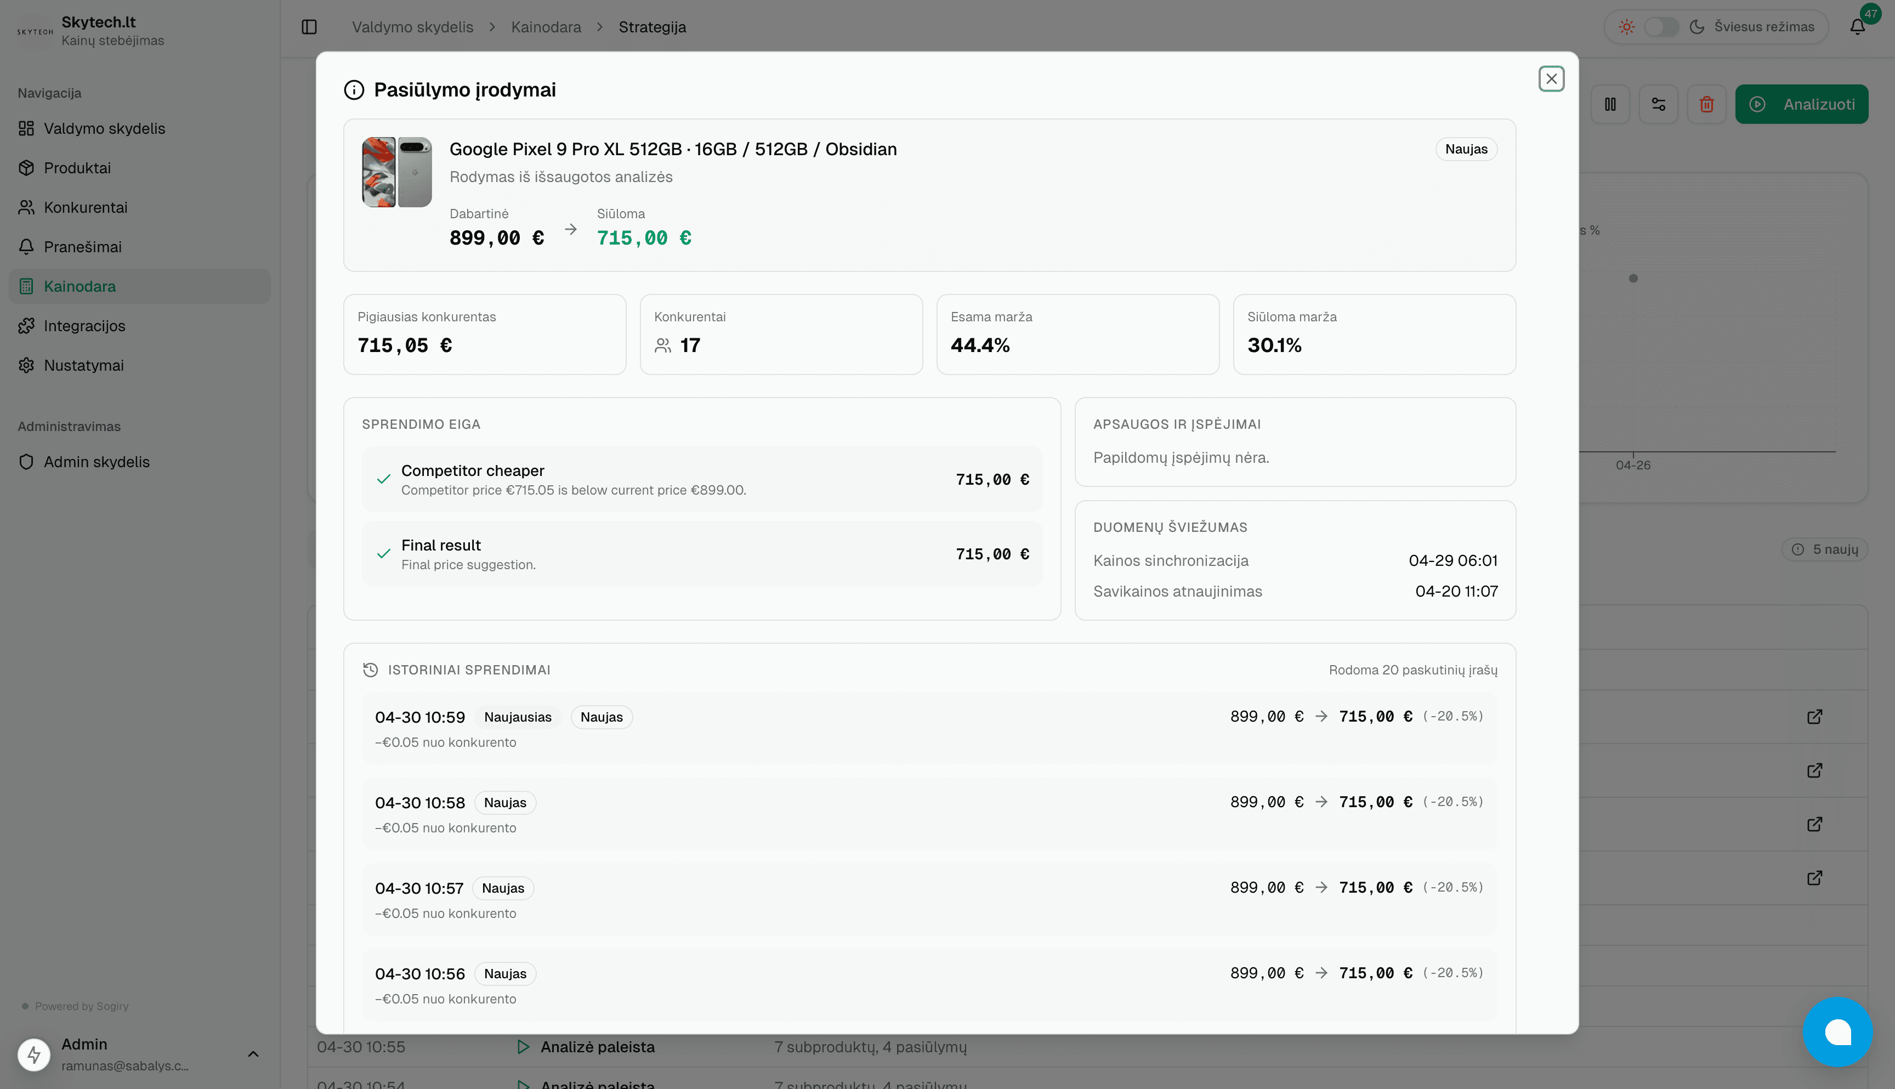The height and width of the screenshot is (1089, 1895).
Task: Toggle the sidebar panel icon
Action: point(309,27)
